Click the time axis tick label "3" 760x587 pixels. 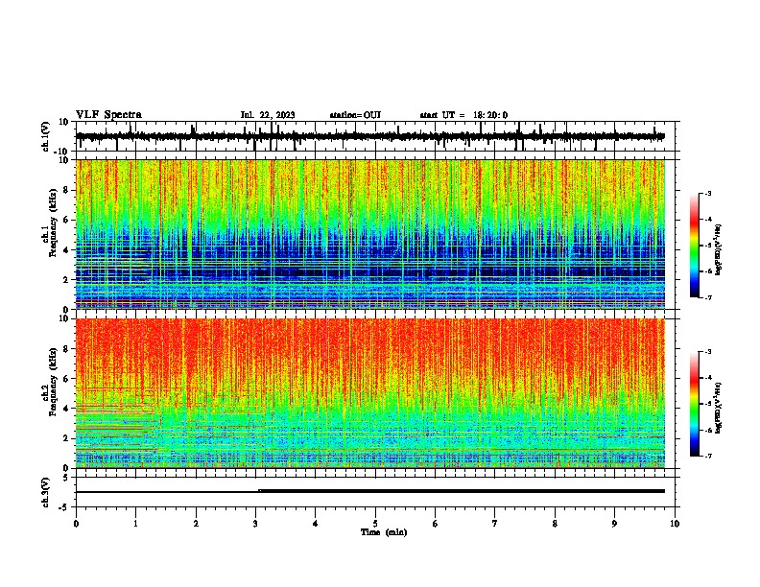point(255,524)
